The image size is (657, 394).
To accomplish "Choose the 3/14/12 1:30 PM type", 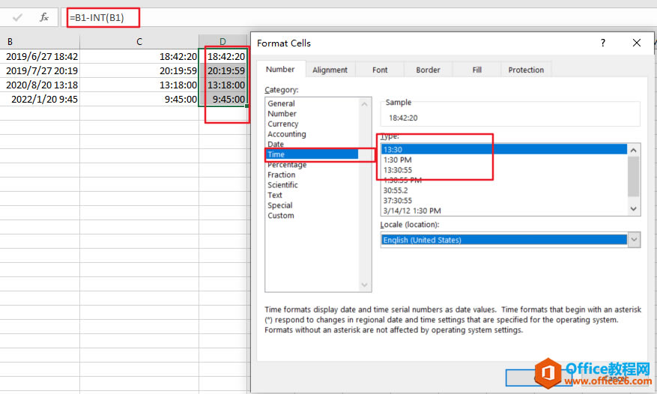I will (504, 210).
